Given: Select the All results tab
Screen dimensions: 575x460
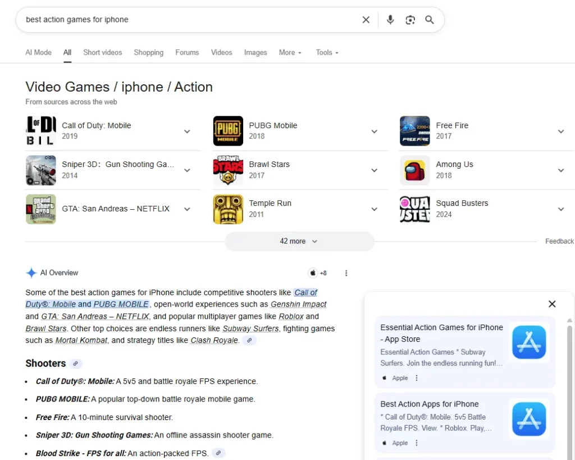Looking at the screenshot, I should click(x=67, y=52).
